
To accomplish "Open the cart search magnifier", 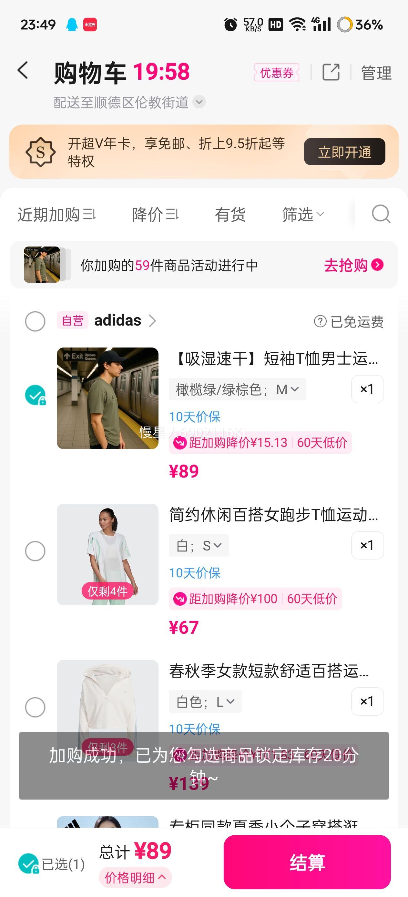I will coord(381,214).
